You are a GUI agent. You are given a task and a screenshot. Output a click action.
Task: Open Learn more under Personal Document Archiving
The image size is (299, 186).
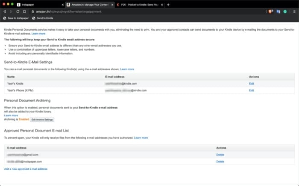click(x=11, y=115)
